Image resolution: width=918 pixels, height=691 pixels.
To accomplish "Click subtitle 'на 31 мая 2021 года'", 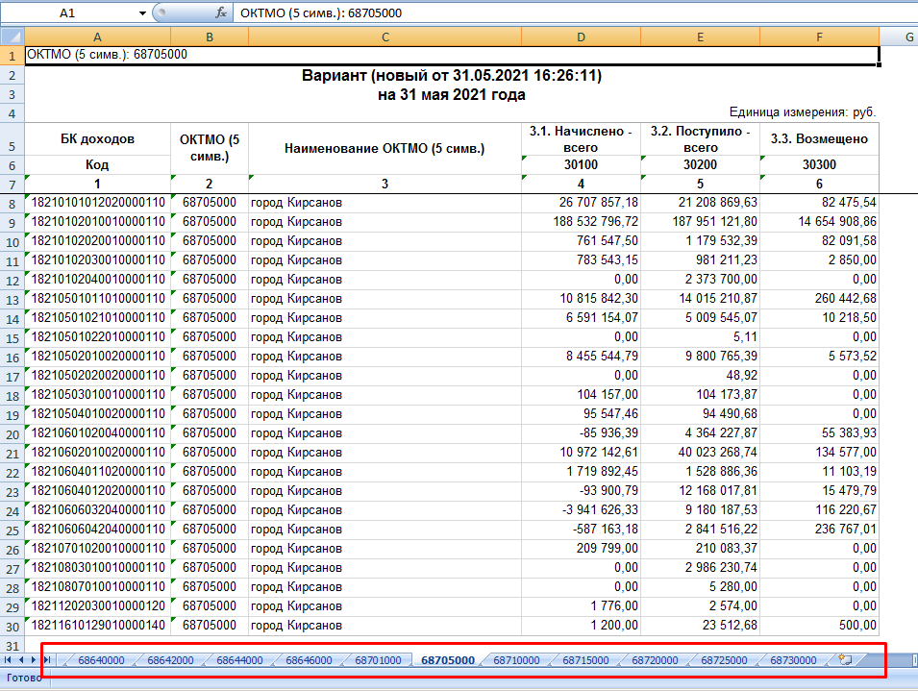I will (x=452, y=95).
